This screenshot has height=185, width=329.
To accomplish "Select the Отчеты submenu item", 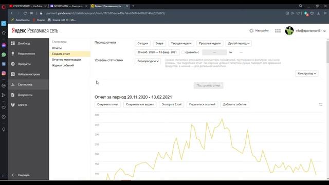I will pos(57,48).
